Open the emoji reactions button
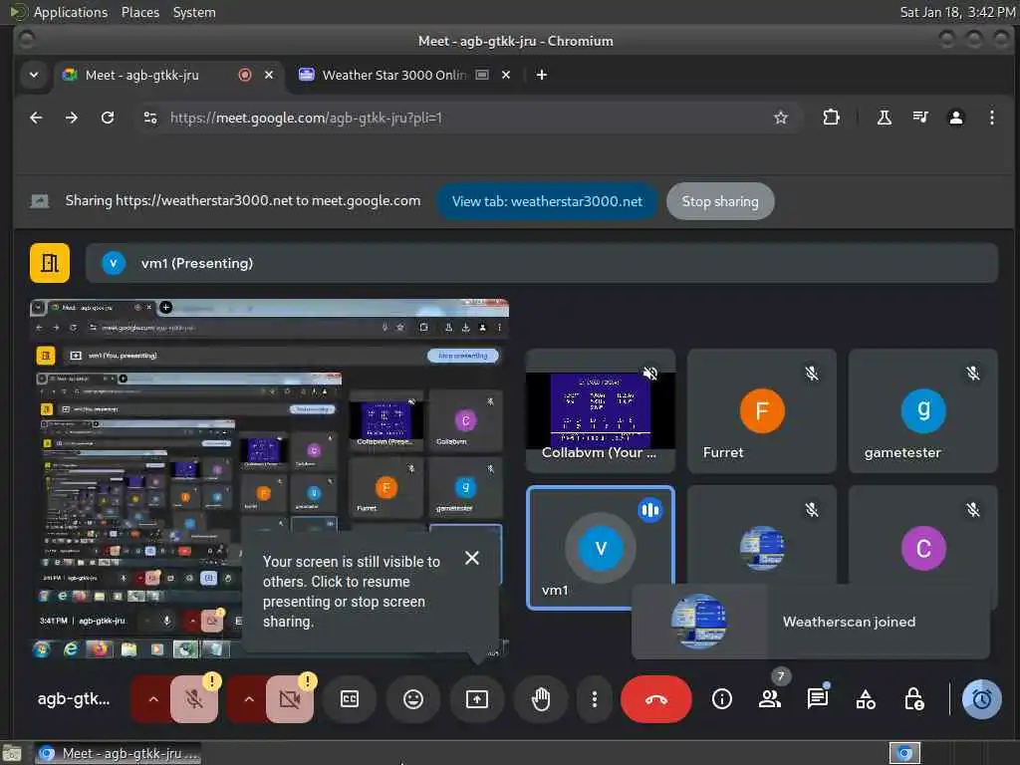 tap(413, 699)
